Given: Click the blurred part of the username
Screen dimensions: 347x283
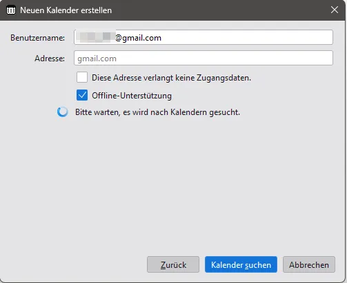Looking at the screenshot, I should (96, 37).
